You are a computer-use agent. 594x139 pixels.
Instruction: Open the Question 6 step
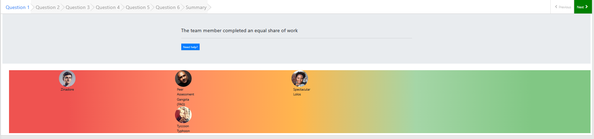(x=168, y=7)
